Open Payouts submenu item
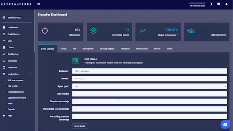Image resolution: width=233 pixels, height=131 pixels. 11,109
